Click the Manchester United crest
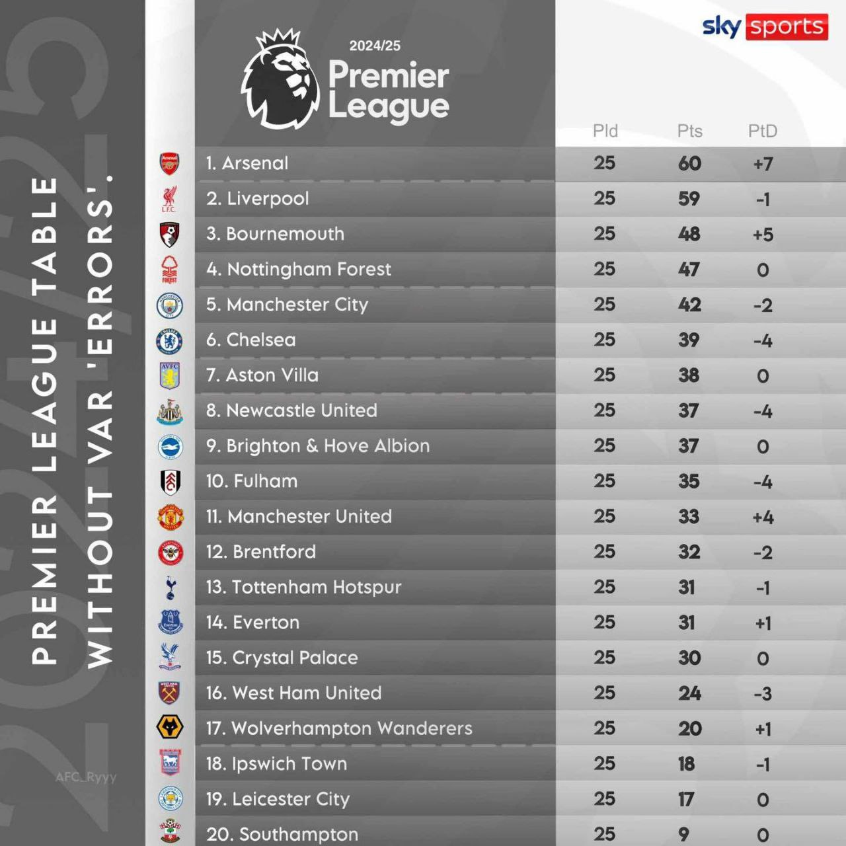 point(170,518)
